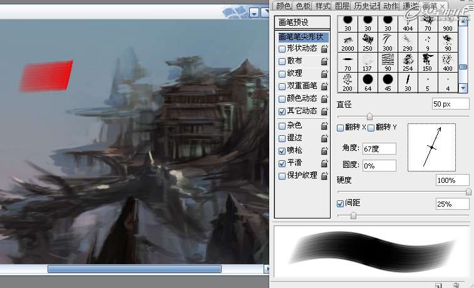Uncheck the 其它动态 option
The height and width of the screenshot is (288, 474).
[282, 111]
